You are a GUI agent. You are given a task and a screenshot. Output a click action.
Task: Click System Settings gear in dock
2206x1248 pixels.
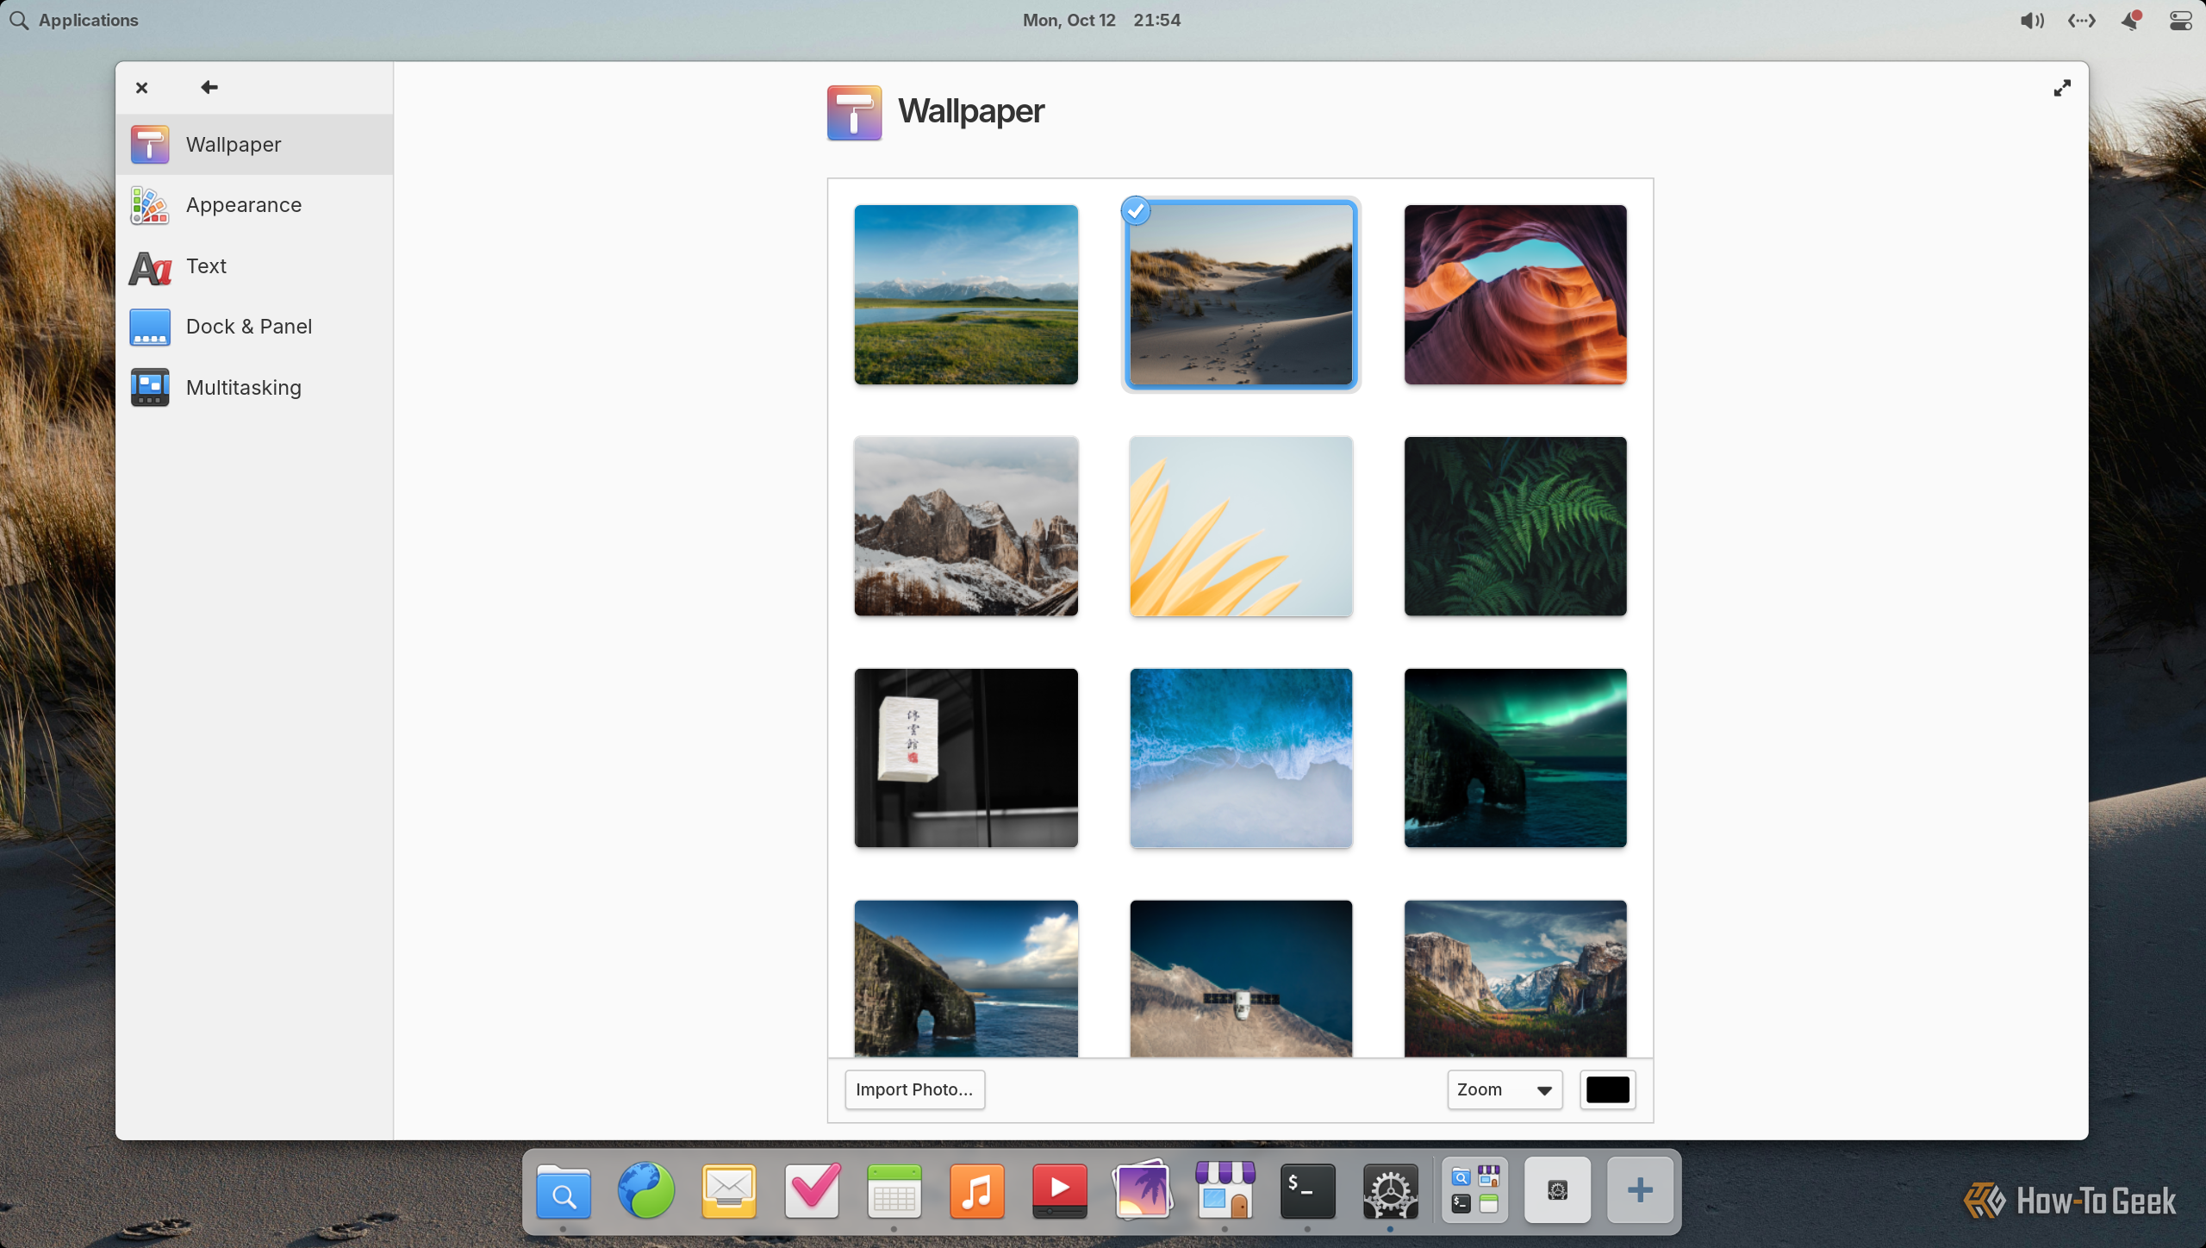pyautogui.click(x=1391, y=1191)
